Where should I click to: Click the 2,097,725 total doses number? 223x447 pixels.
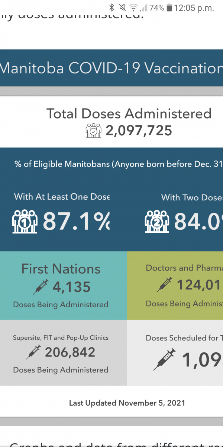139,131
